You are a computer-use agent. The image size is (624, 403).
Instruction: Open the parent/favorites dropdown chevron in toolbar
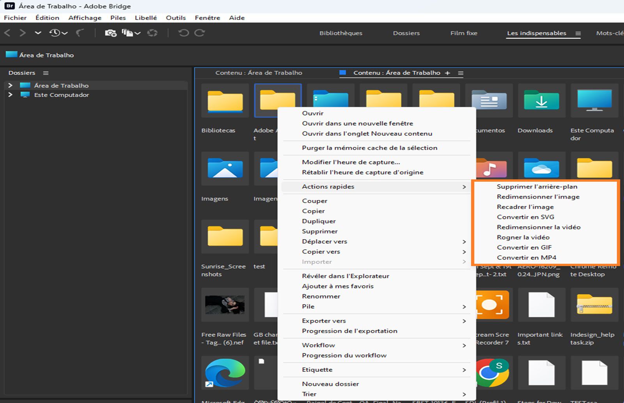[38, 33]
